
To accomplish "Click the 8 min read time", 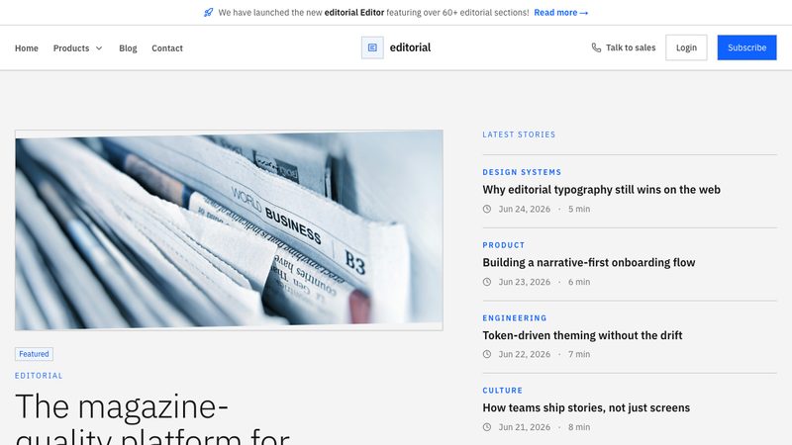I will click(579, 427).
